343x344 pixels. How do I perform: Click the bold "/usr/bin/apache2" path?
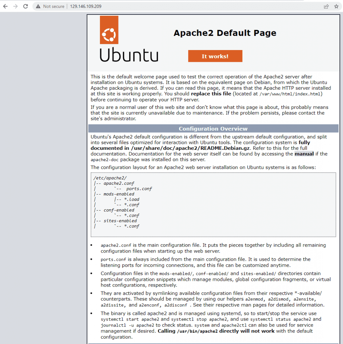pos(197,331)
